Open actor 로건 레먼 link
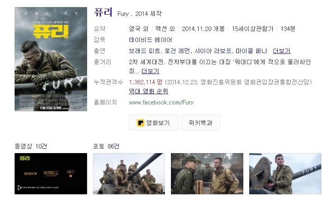Viewport: 328px width, 201px height. (x=177, y=51)
